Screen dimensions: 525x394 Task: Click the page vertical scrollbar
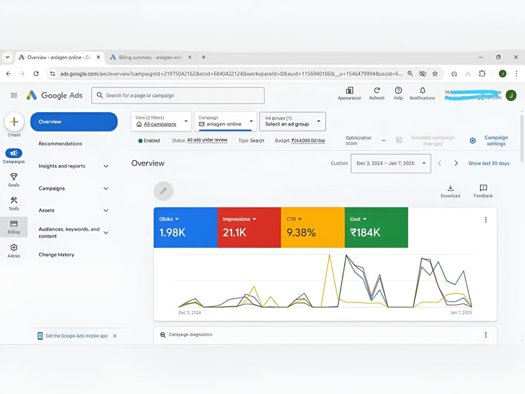click(522, 137)
